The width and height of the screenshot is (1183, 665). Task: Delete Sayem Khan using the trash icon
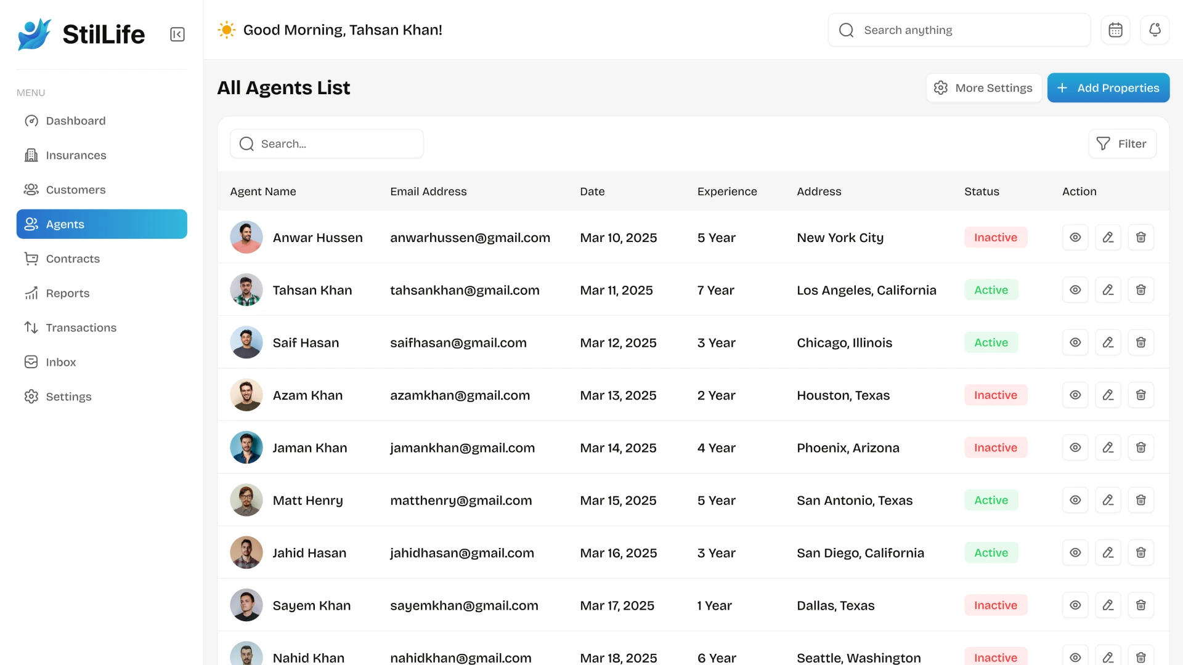click(x=1140, y=605)
